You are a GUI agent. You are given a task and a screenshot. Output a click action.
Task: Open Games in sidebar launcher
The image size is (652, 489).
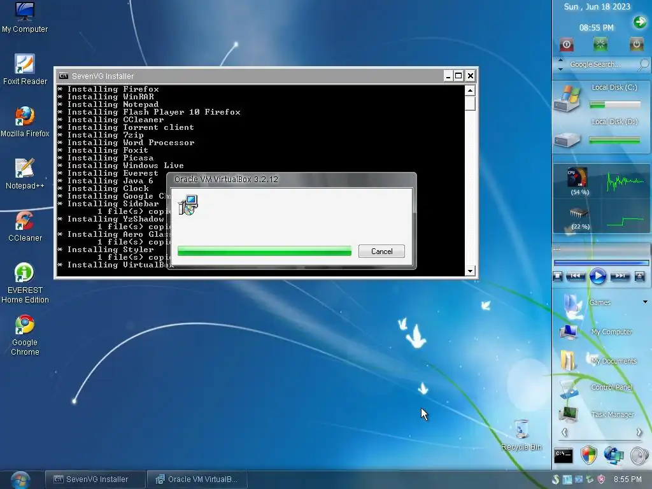[x=600, y=302]
